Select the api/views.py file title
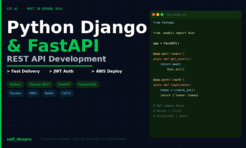 [176, 15]
